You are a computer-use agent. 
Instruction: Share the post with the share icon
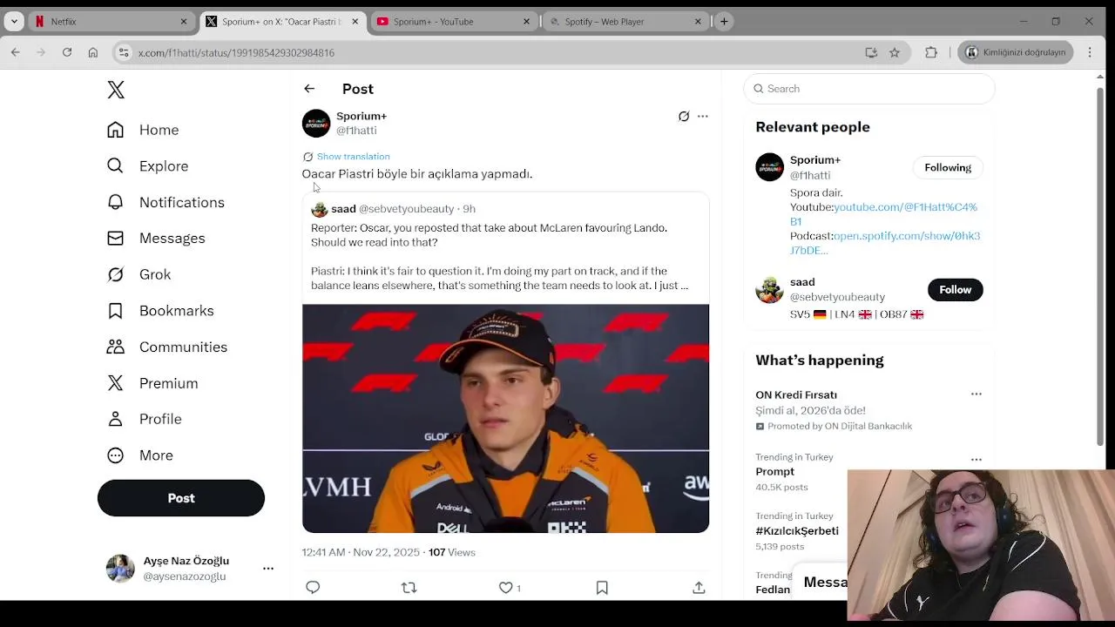[x=699, y=588]
